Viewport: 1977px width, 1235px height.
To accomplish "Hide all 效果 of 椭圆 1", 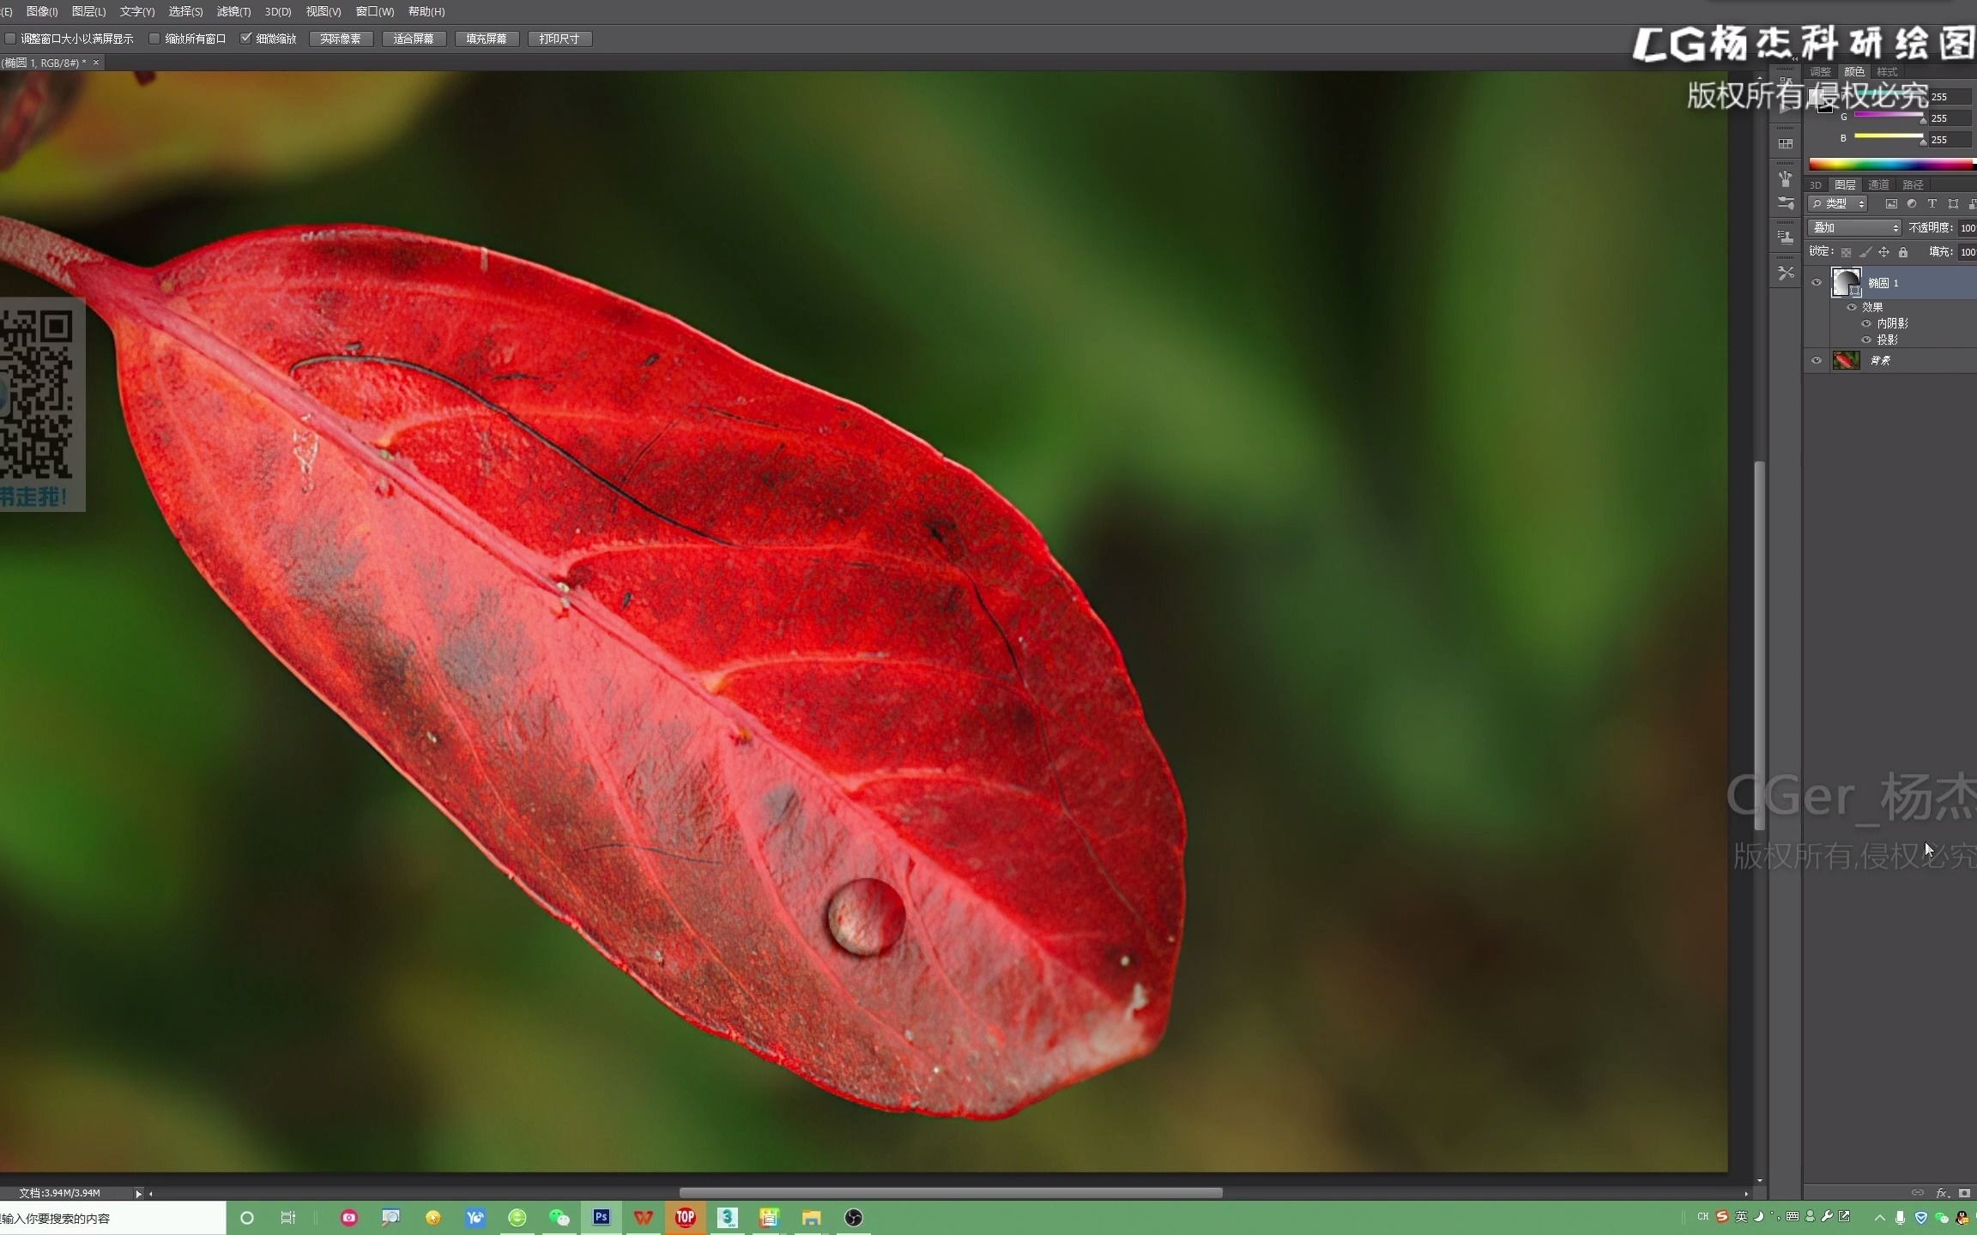I will coord(1852,307).
